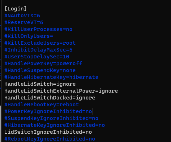This screenshot has height=142, width=171.
Task: Click the #HandleHibernateKey=hibernate line
Action: point(51,77)
